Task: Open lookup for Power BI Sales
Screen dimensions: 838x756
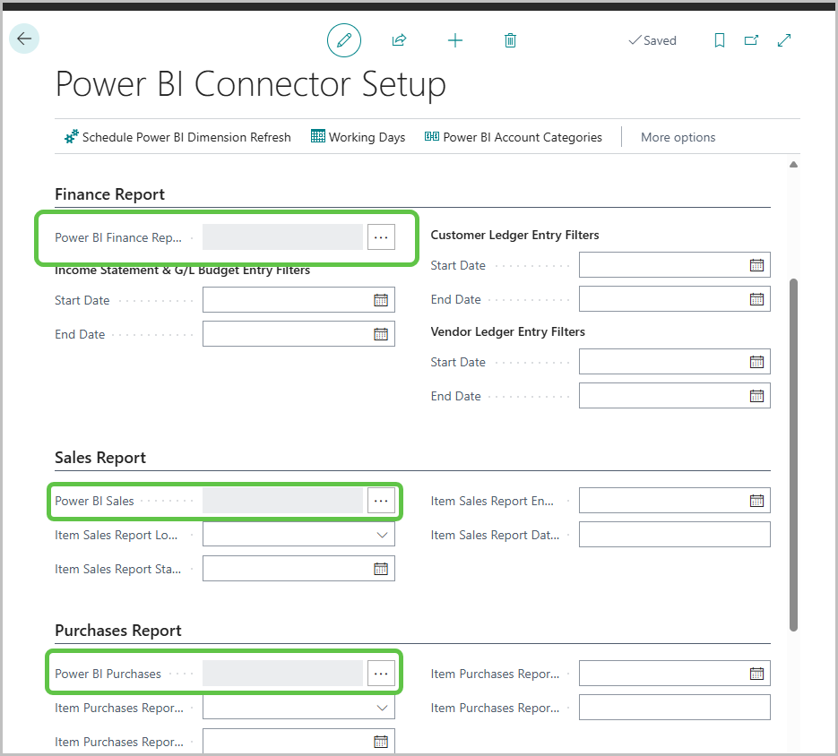Action: pos(381,501)
